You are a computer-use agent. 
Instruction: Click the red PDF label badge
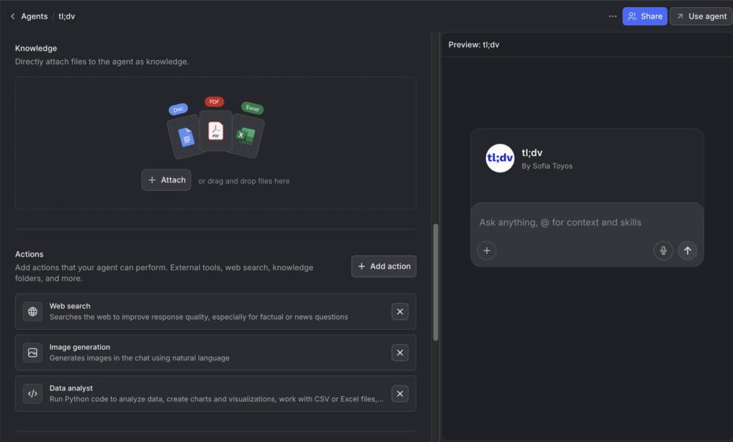[x=214, y=102]
